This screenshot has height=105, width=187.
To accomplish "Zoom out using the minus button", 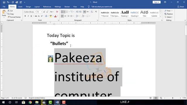I will 165,98.
